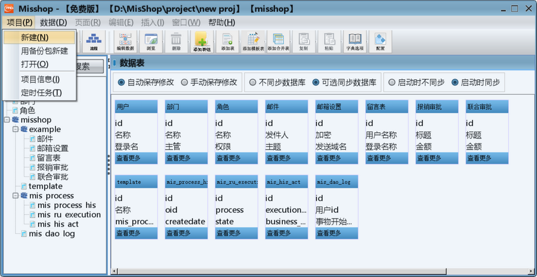Select 留言表 in the project tree
Screen dimensions: 537x277
[x=49, y=158]
